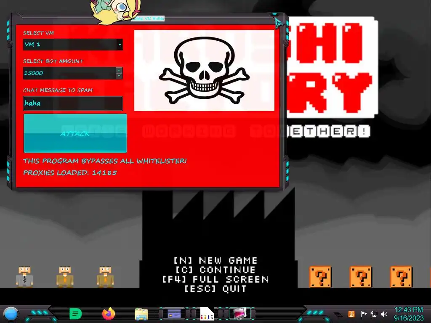
Task: Show hidden tray icons arrow
Action: (x=338, y=315)
